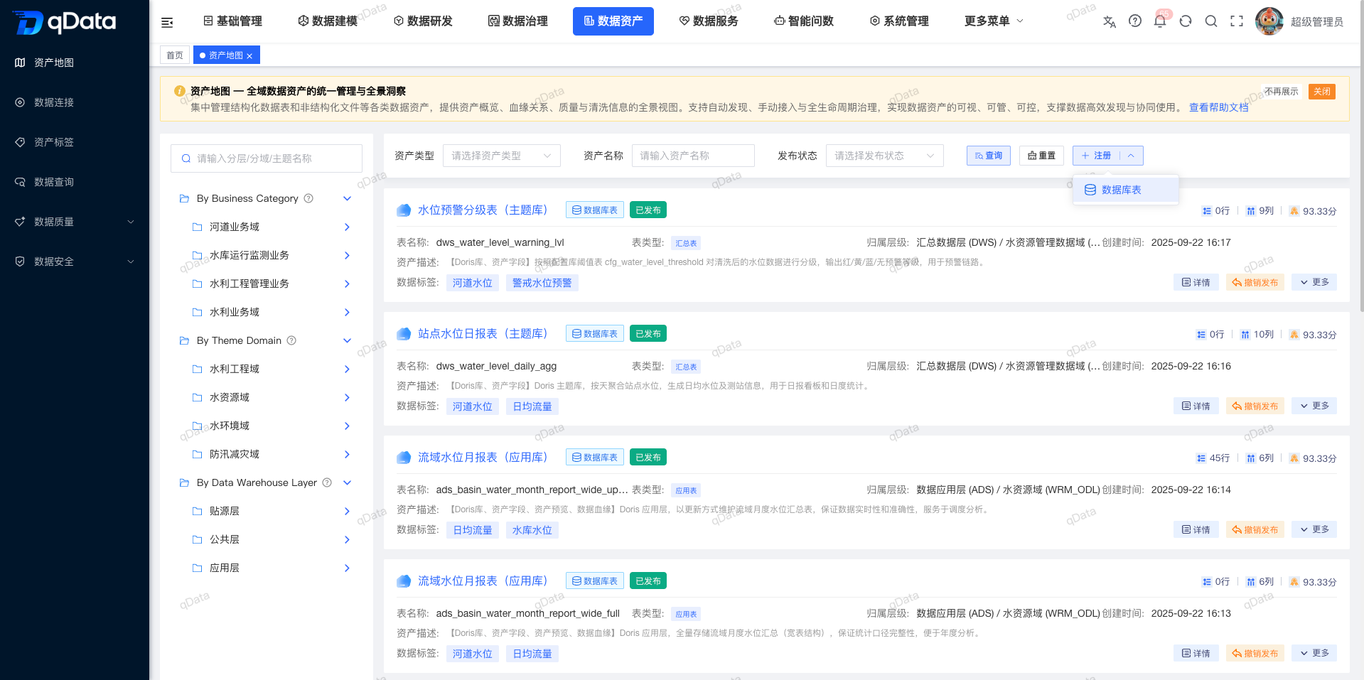The width and height of the screenshot is (1364, 680).
Task: Switch to 数据研发 top menu
Action: click(x=423, y=21)
